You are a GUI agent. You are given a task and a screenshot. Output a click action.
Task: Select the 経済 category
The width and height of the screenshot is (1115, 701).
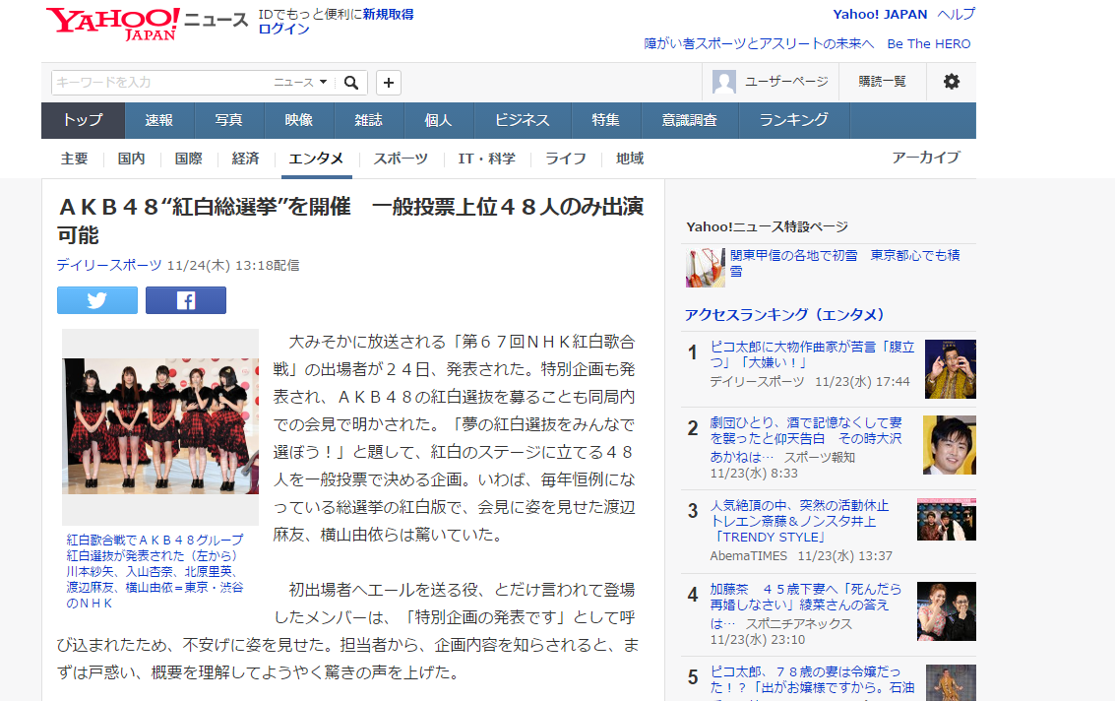[245, 159]
